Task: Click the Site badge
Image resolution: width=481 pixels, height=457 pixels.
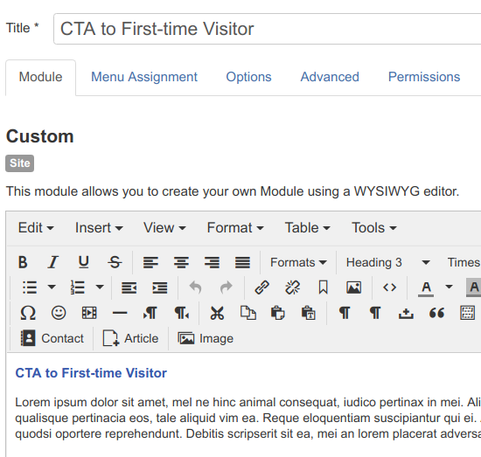Action: pos(19,163)
